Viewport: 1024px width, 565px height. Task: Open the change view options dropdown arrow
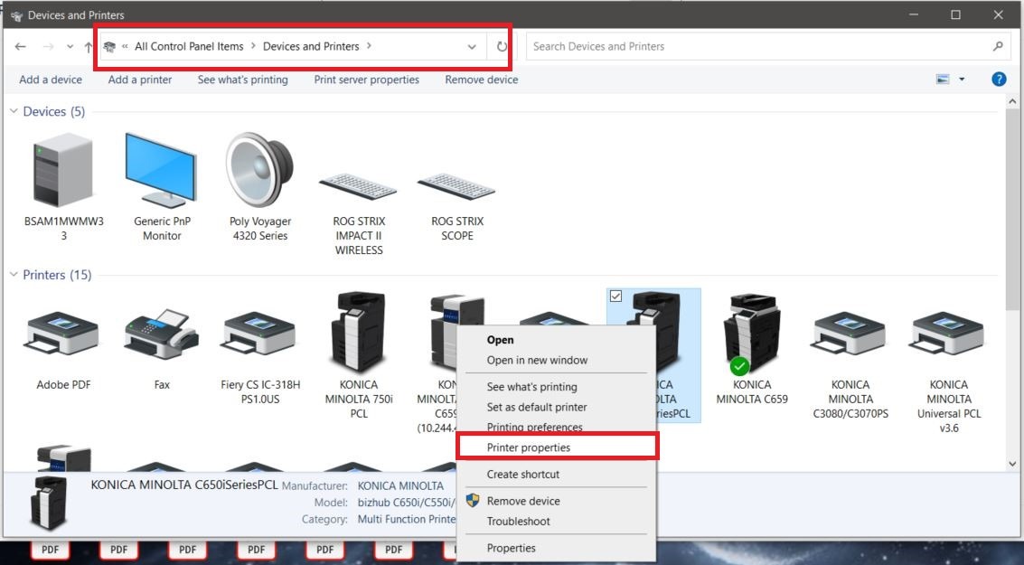(x=962, y=80)
